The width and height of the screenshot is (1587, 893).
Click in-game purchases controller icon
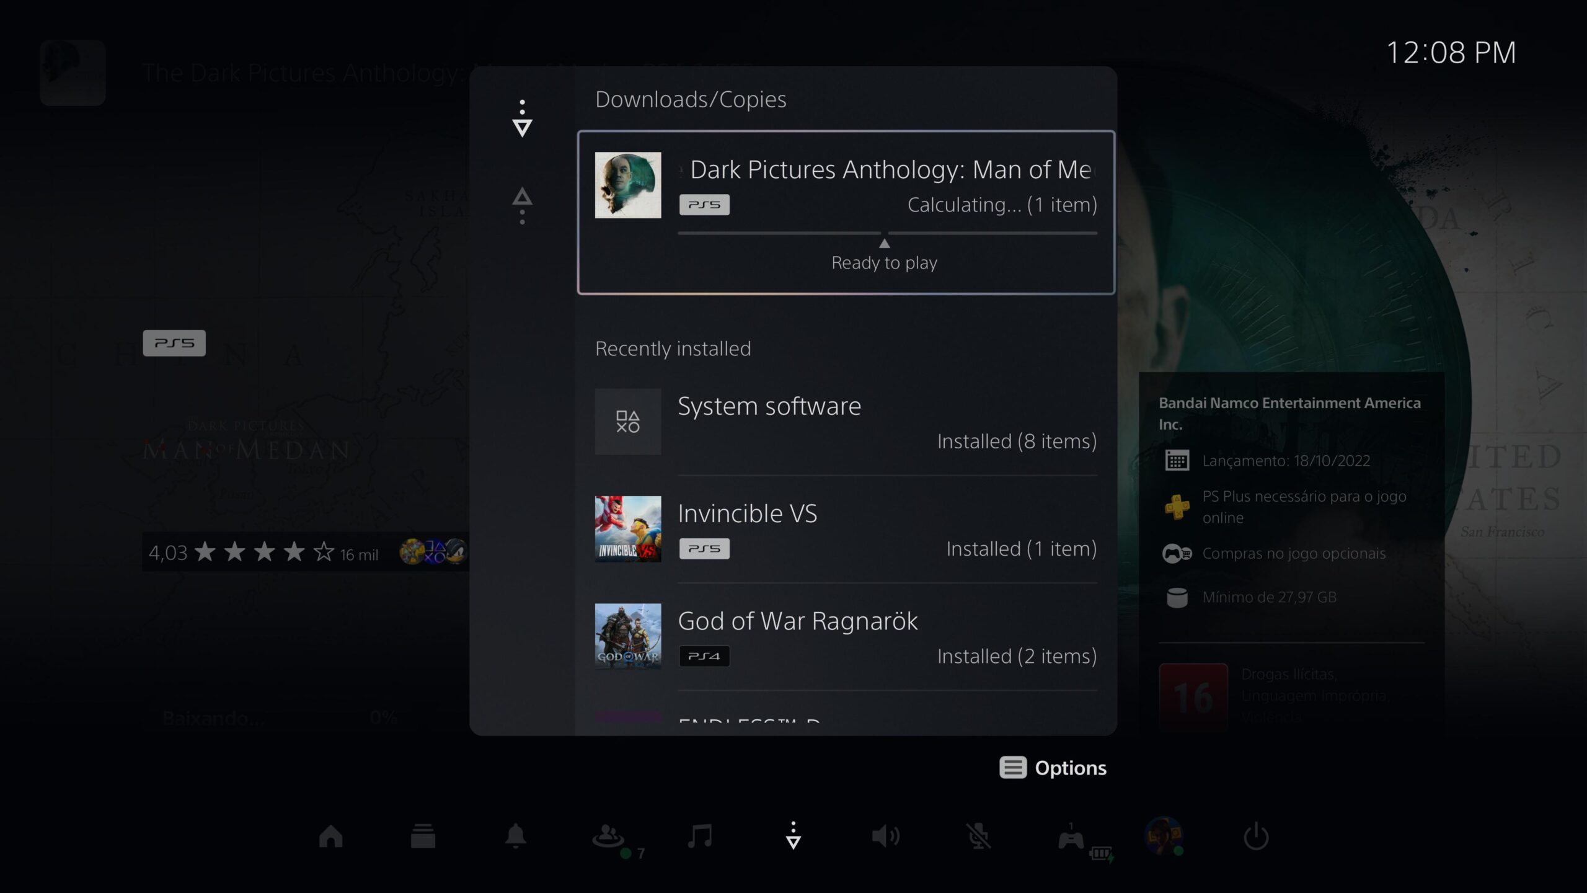click(x=1177, y=553)
